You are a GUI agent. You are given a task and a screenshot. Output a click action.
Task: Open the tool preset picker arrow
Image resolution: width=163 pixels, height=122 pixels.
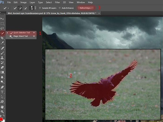[x=8, y=8]
